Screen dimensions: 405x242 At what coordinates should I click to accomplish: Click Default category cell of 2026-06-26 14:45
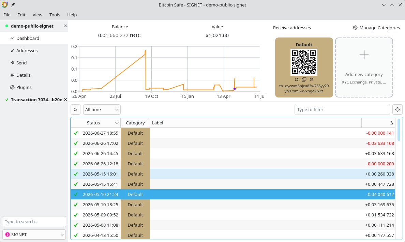pyautogui.click(x=135, y=153)
